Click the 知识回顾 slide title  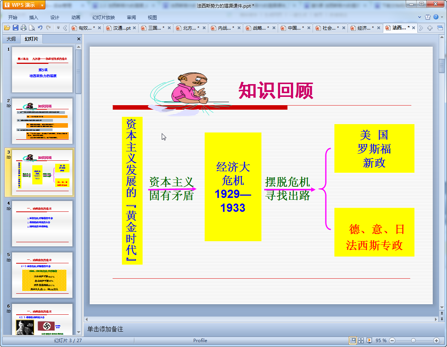[x=276, y=91]
